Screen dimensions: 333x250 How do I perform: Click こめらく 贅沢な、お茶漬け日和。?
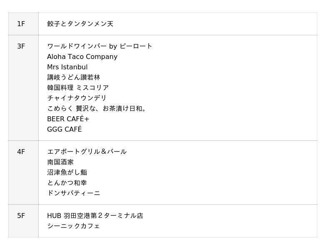pyautogui.click(x=97, y=108)
